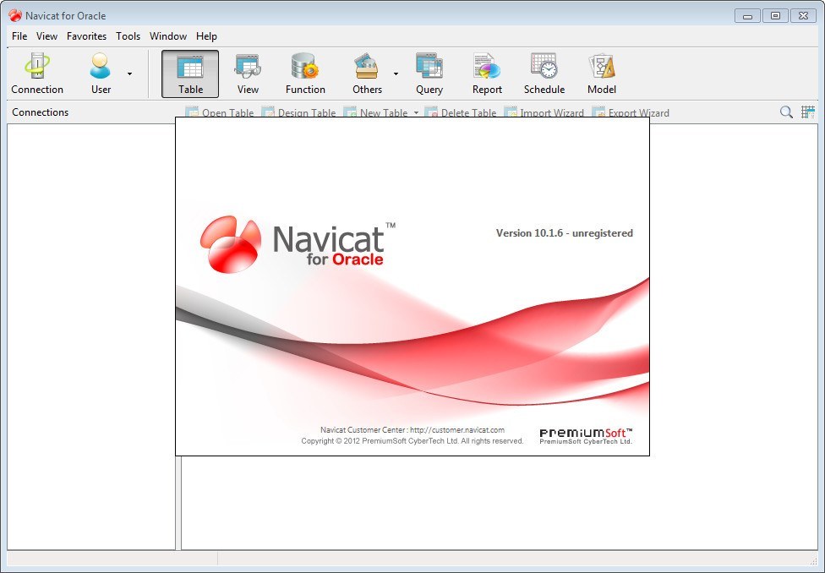This screenshot has height=573, width=825.
Task: Click the search magnifier icon
Action: (786, 112)
